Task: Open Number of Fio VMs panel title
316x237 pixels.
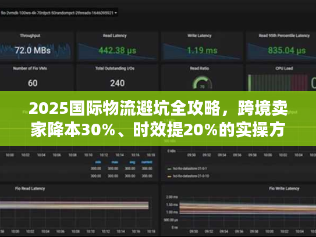Action: (x=30, y=69)
